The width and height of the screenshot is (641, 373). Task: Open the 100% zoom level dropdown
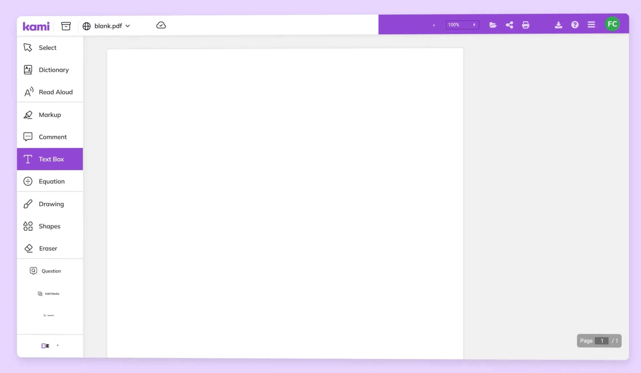(462, 25)
